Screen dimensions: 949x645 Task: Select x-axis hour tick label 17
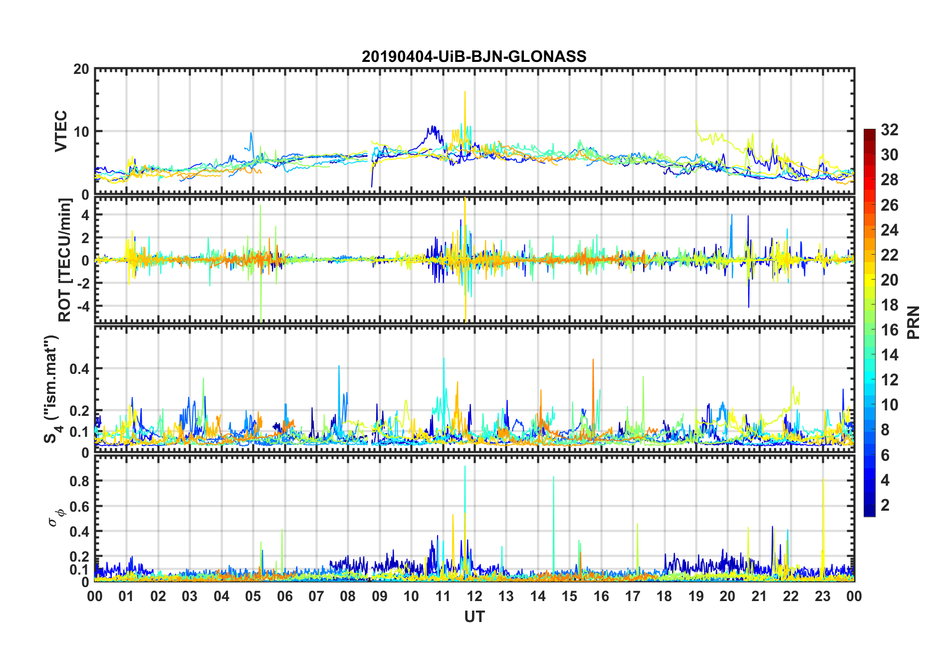tap(633, 597)
